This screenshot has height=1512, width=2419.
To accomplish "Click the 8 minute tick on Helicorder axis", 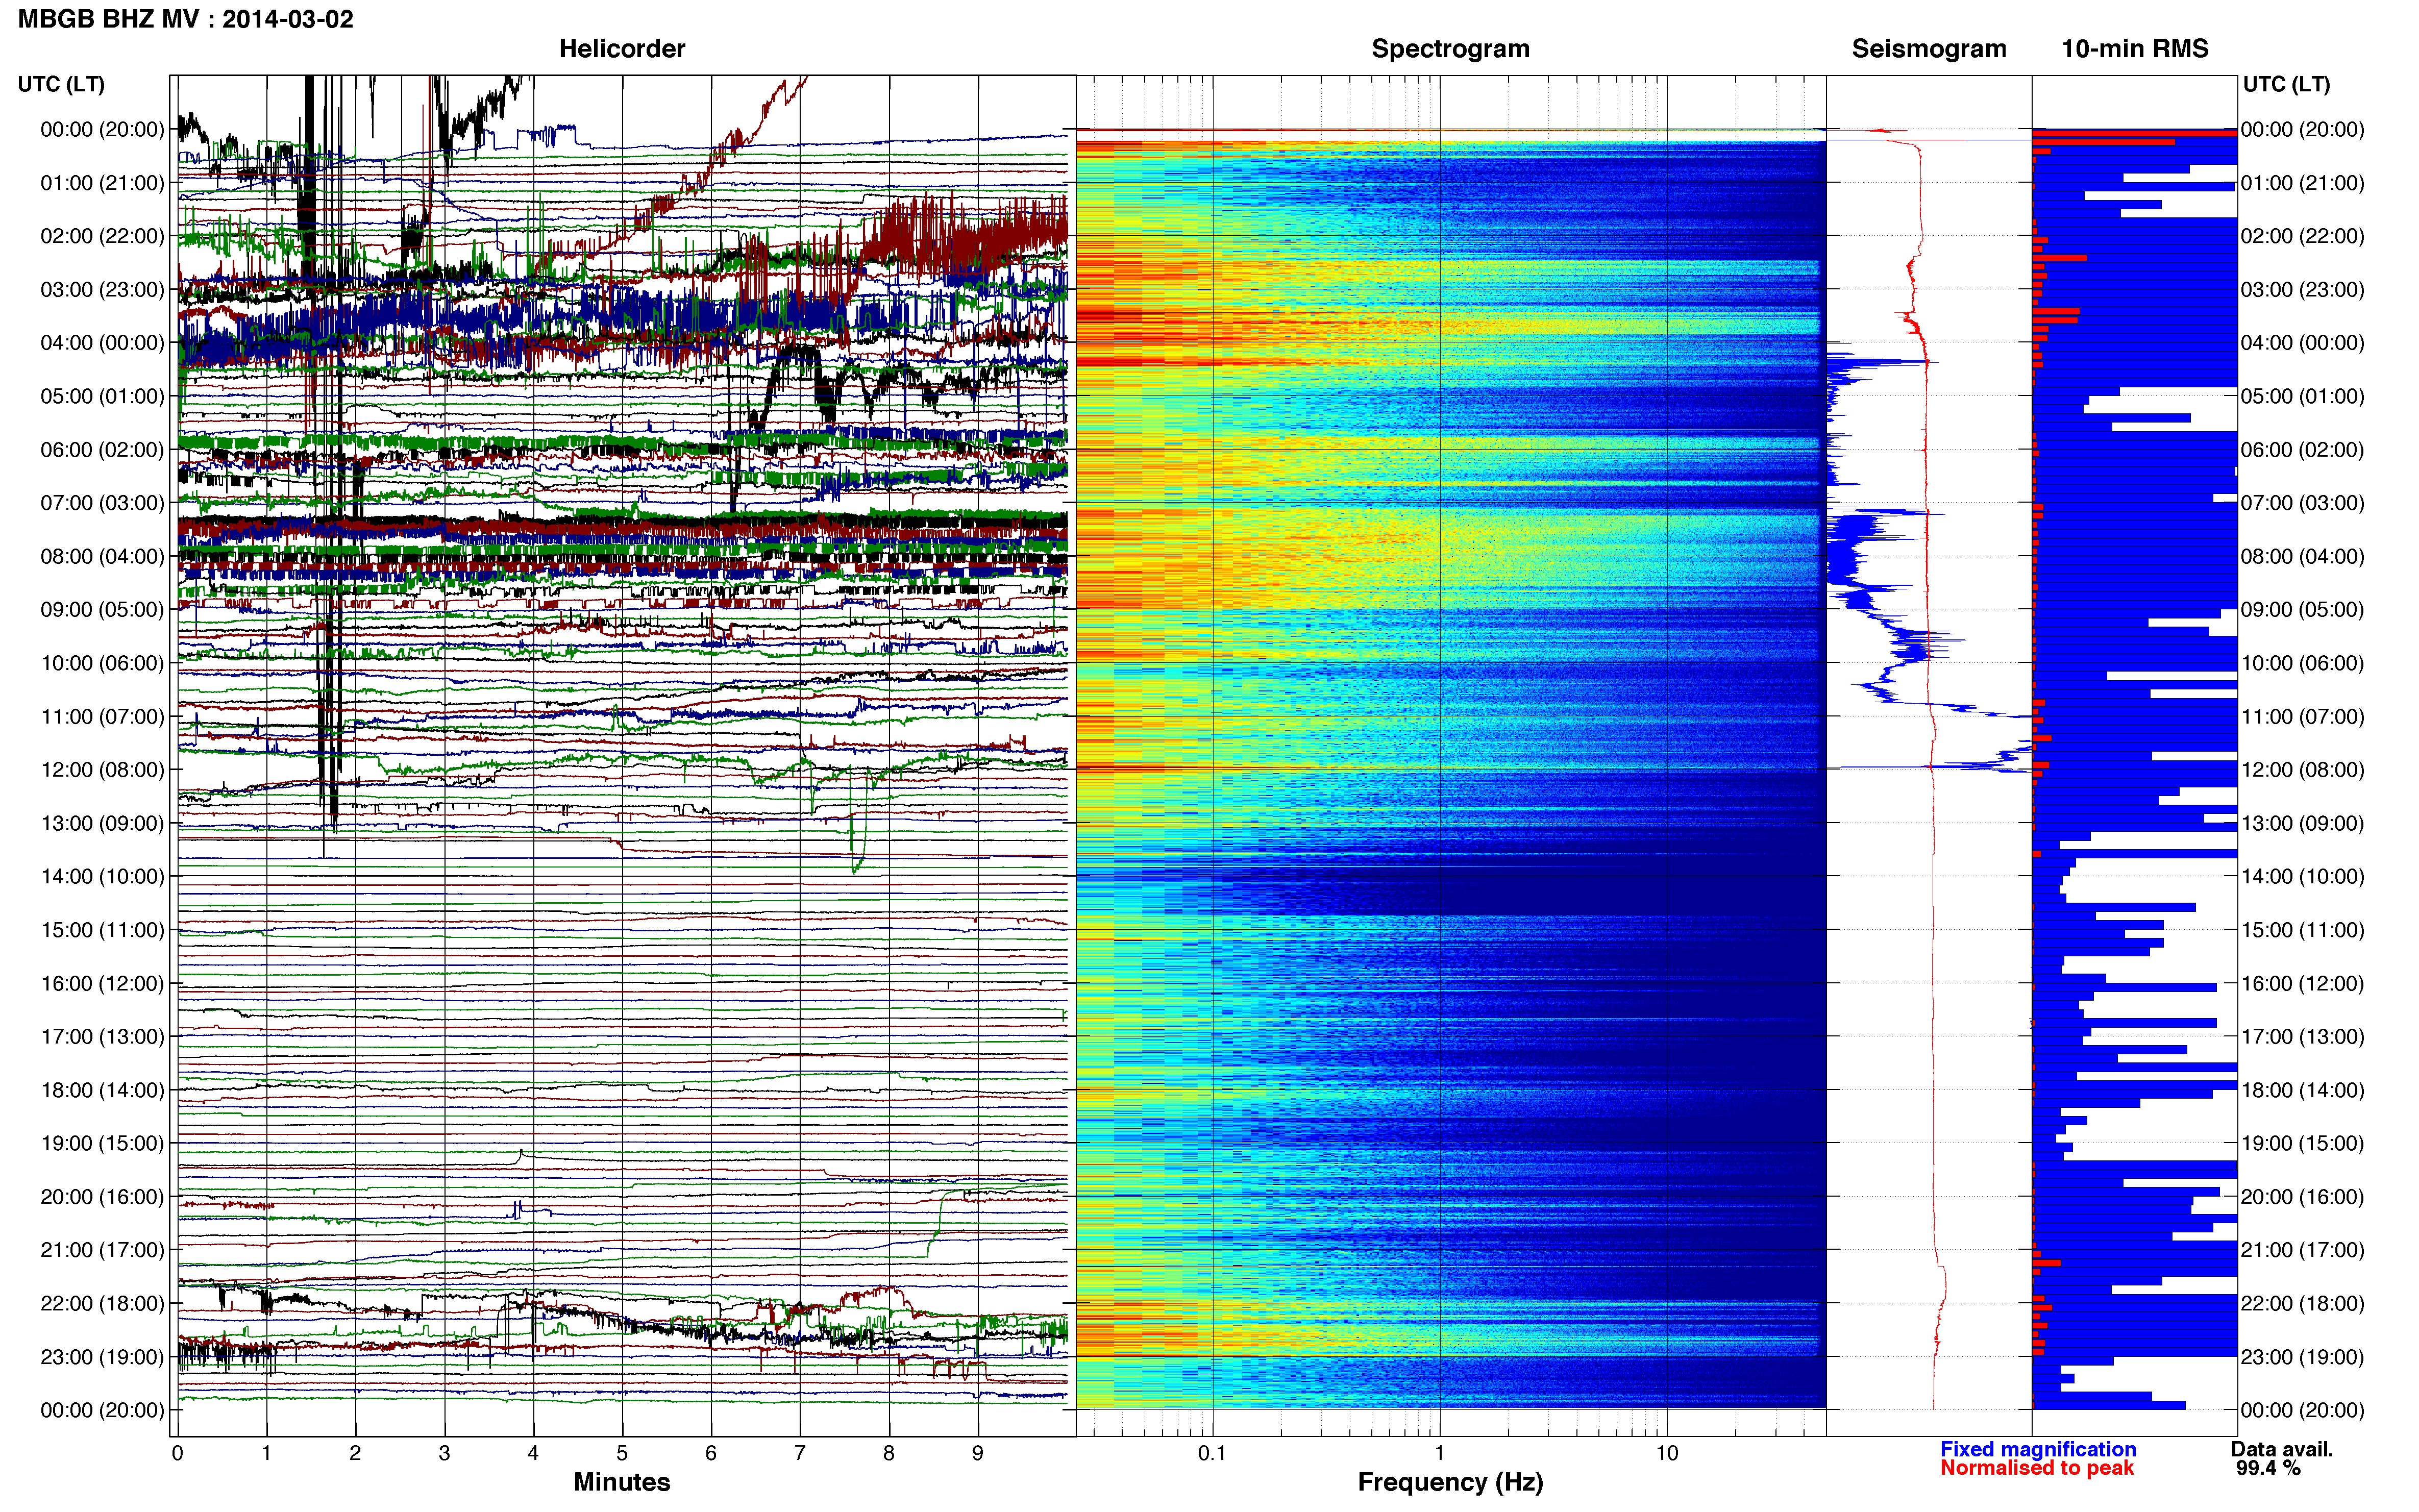I will [x=889, y=1453].
